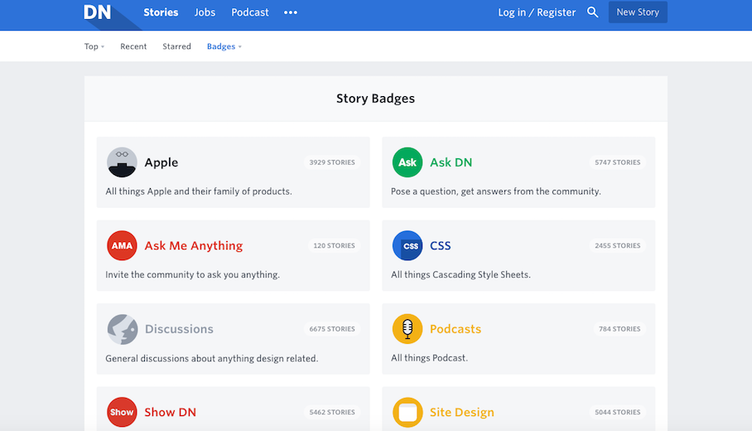This screenshot has height=431, width=752.
Task: Click the 6675 STORIES count pill
Action: (332, 329)
